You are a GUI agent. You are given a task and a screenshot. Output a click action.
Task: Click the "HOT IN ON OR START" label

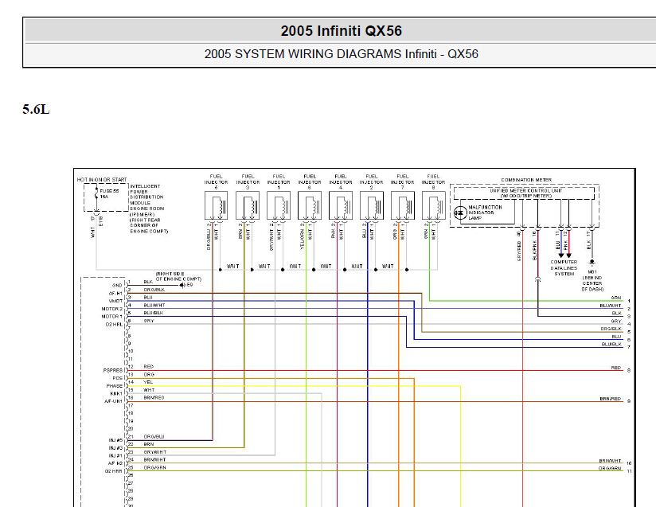102,180
